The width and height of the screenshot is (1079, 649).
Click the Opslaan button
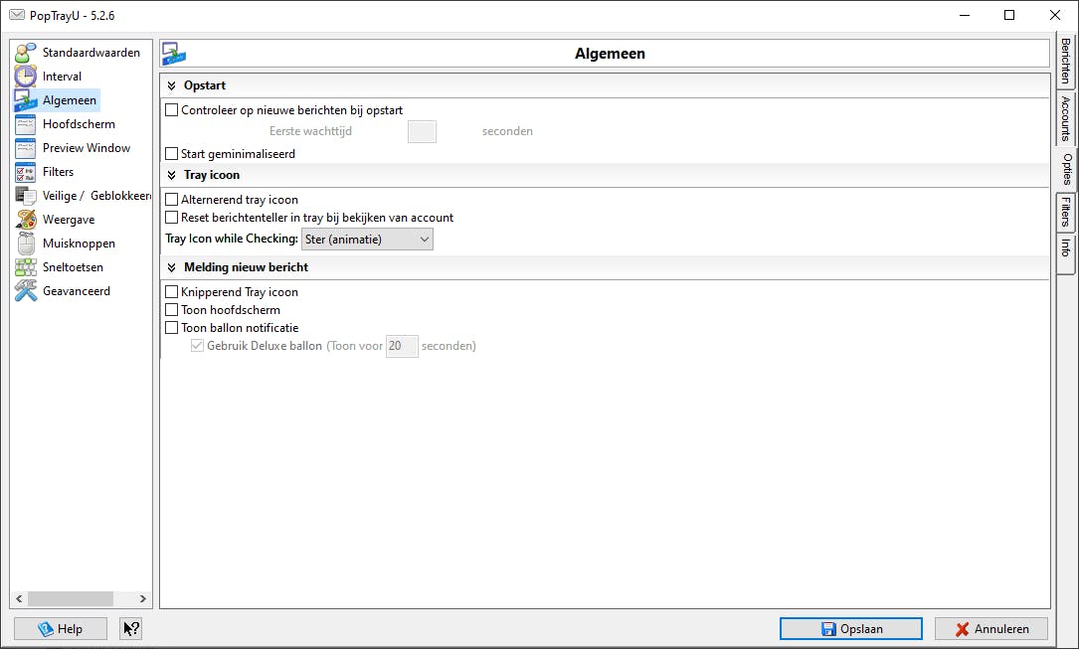(851, 628)
